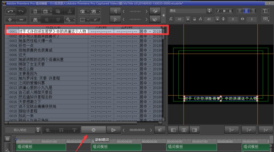Screen dimensions: 274x152
Task: Click the minus delete row button
Action: pyautogui.click(x=21, y=20)
